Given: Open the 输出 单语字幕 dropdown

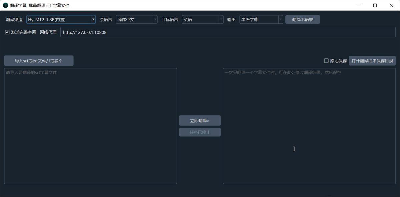Looking at the screenshot, I should coord(261,20).
